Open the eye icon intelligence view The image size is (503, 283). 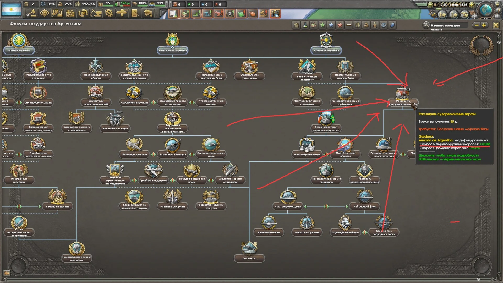point(45,13)
